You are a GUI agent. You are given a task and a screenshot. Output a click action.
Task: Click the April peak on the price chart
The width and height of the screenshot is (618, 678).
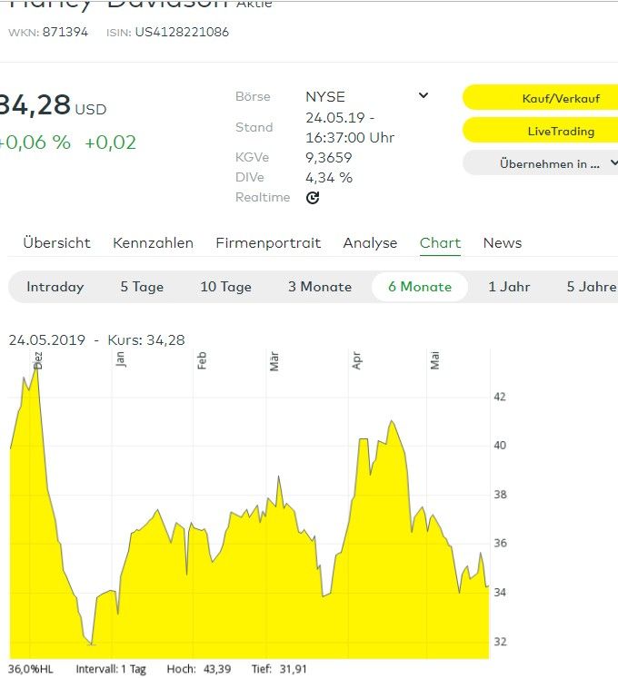coord(392,421)
